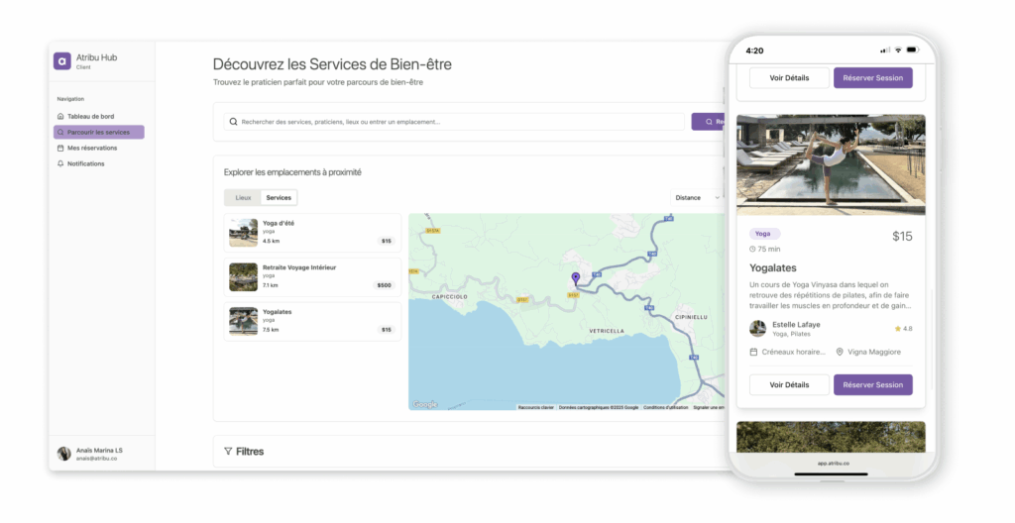
Task: Click Réserver Session under Yogalates card
Action: (872, 384)
